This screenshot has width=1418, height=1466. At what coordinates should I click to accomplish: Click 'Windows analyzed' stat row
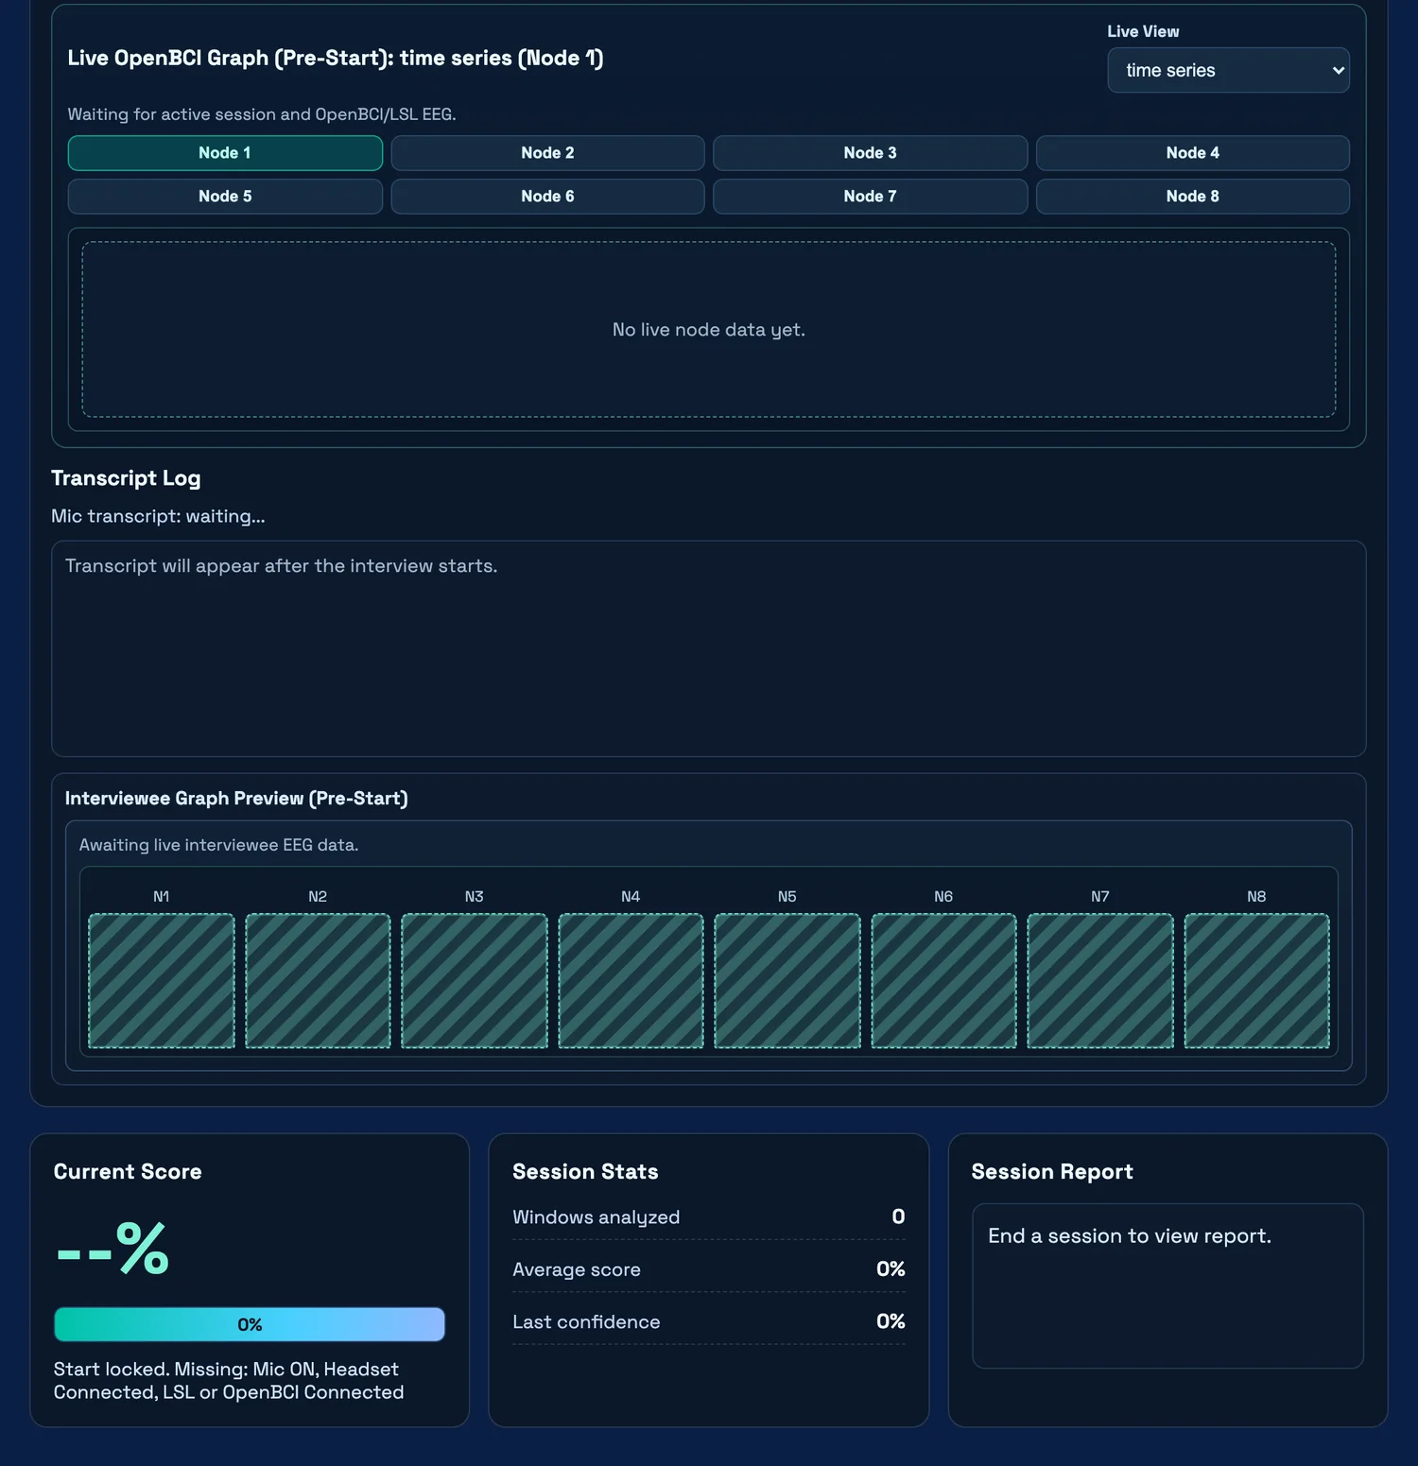tap(709, 1217)
